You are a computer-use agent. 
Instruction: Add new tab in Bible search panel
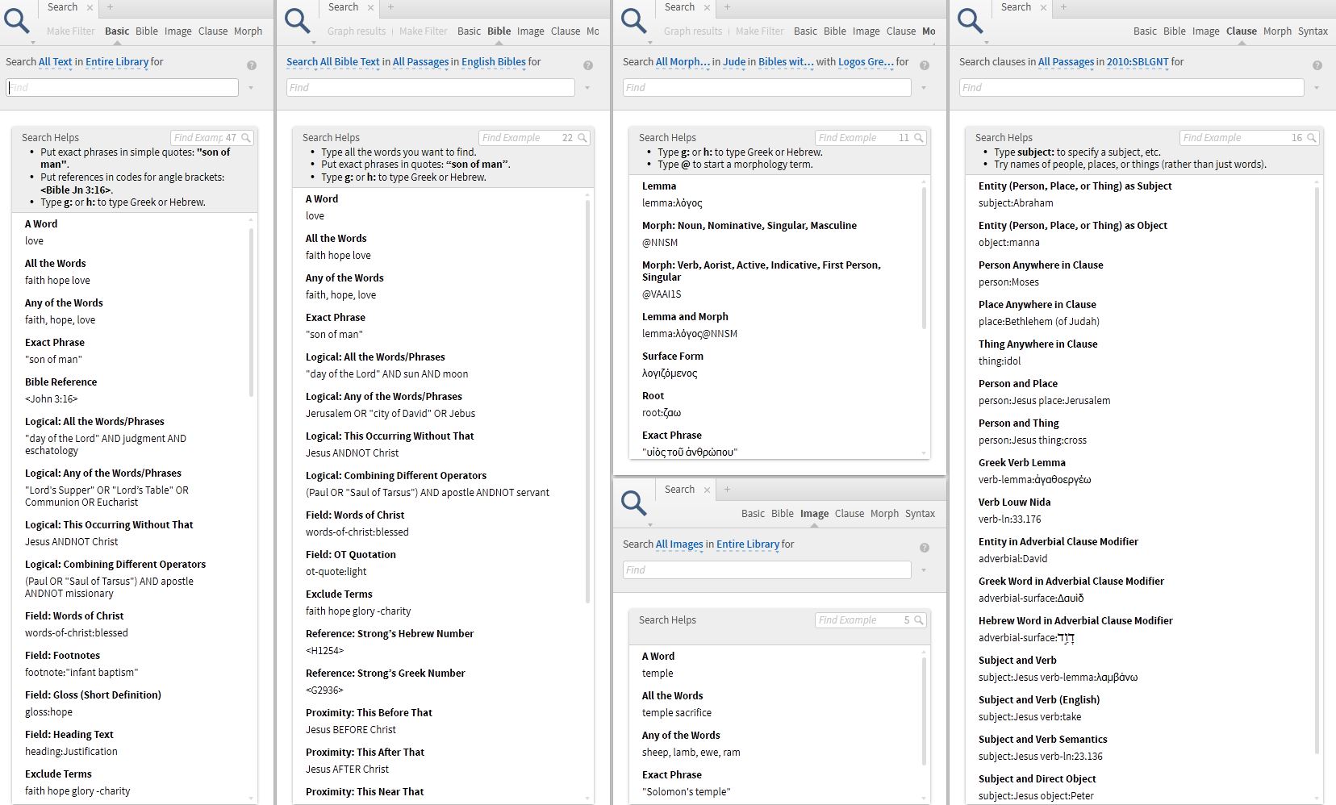pyautogui.click(x=390, y=7)
